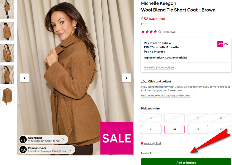The height and width of the screenshot is (165, 232).
Task: Click the Selling fast clock icon
Action: 23,140
